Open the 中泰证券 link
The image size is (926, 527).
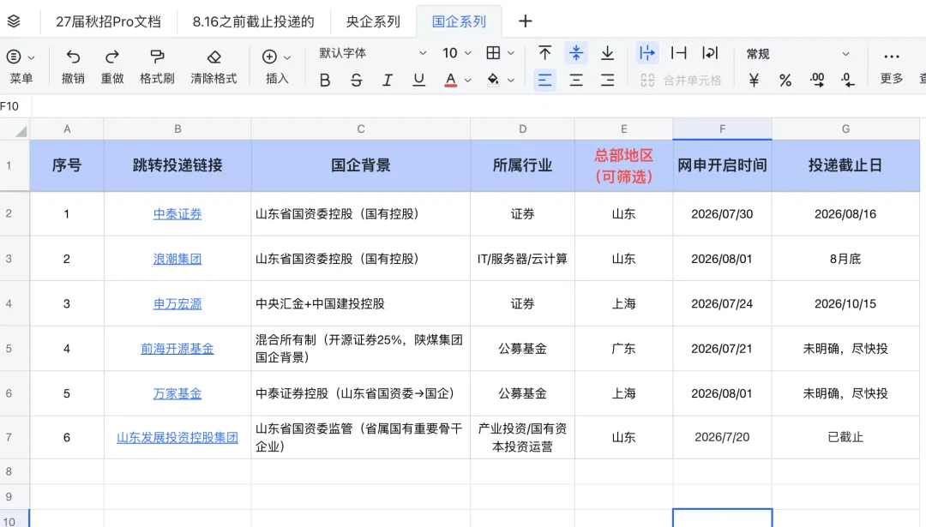coord(177,214)
